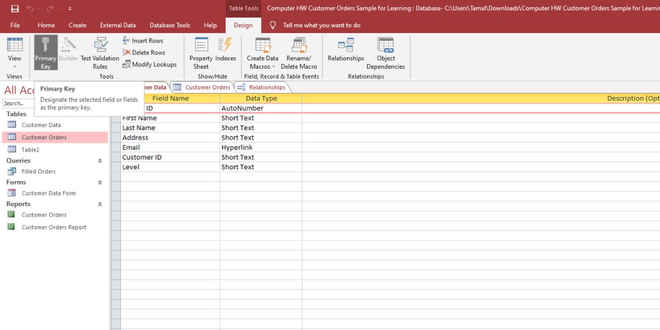Switch to the Customer Orders document tab
660x330 pixels.
(x=202, y=87)
